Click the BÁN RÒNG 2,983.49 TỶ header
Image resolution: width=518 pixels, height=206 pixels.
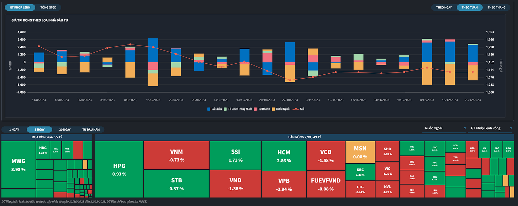click(x=305, y=137)
